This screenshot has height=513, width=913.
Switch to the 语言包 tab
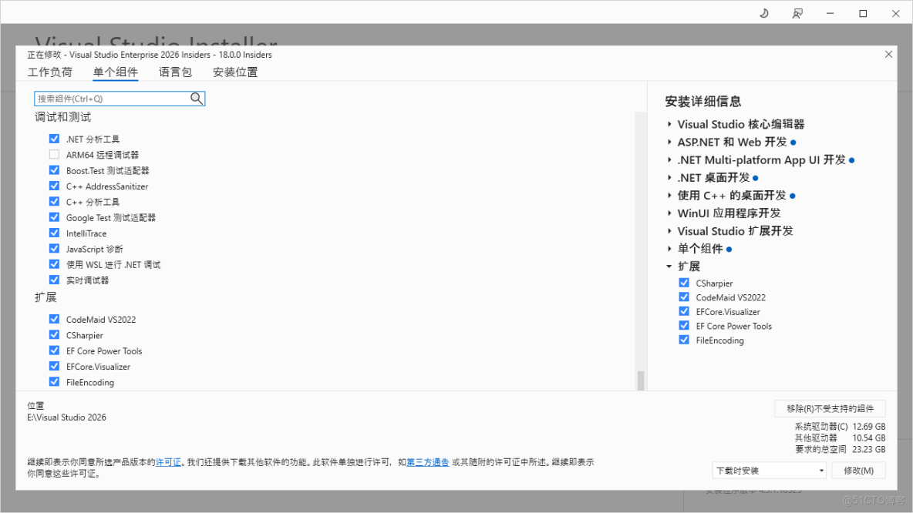point(175,72)
